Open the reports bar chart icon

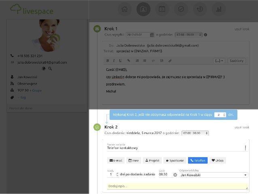coord(219,9)
